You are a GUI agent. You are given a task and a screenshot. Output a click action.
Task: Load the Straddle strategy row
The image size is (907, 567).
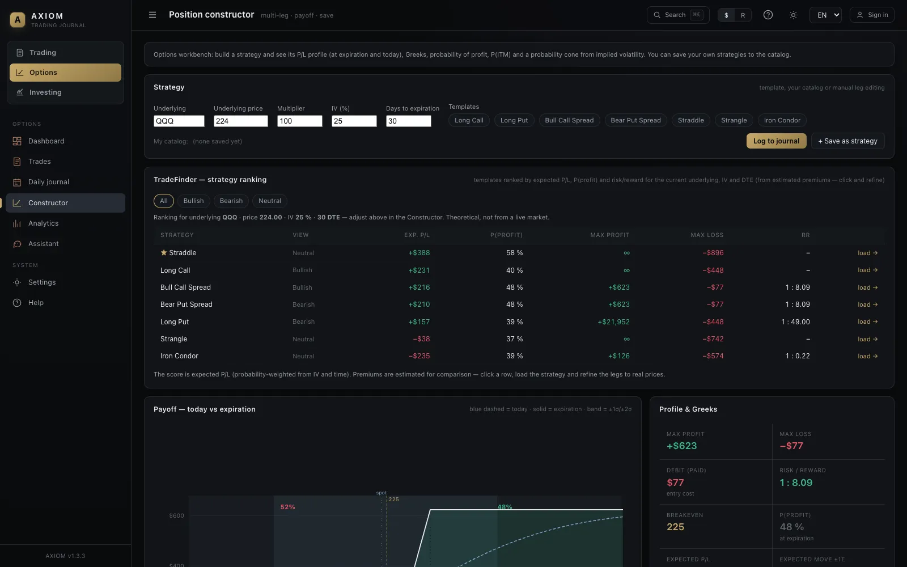click(x=867, y=253)
